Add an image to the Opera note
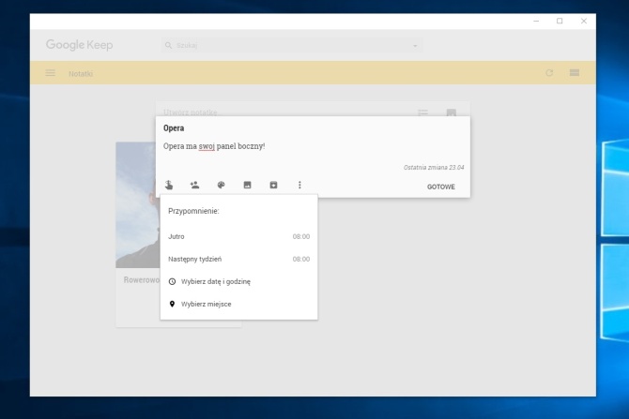The image size is (629, 419). coord(248,186)
